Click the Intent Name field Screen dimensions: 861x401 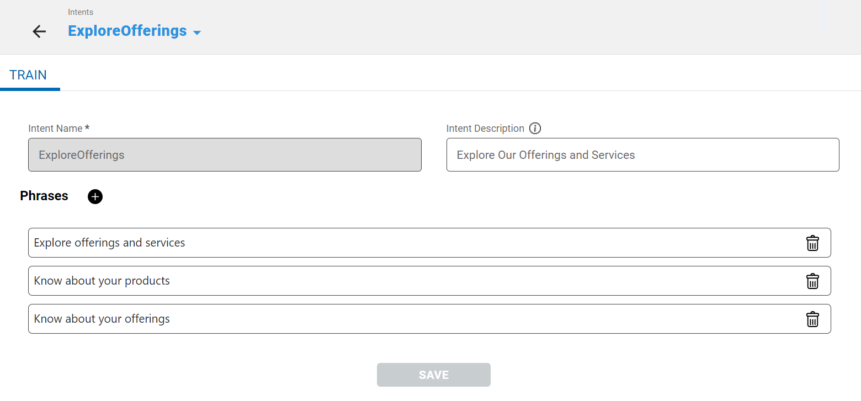(x=225, y=155)
